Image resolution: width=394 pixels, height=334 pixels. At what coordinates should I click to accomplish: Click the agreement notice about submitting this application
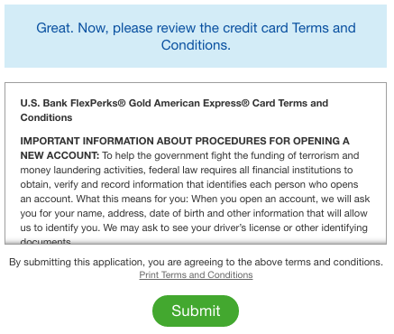(196, 262)
